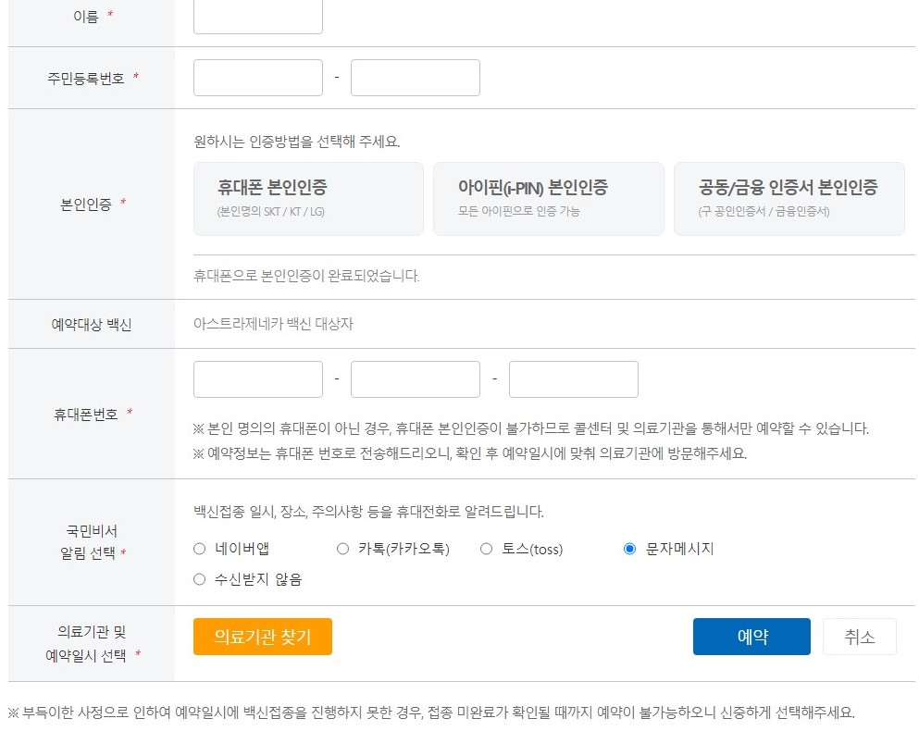This screenshot has height=731, width=919.
Task: Click the 이름 name input field
Action: [x=258, y=17]
